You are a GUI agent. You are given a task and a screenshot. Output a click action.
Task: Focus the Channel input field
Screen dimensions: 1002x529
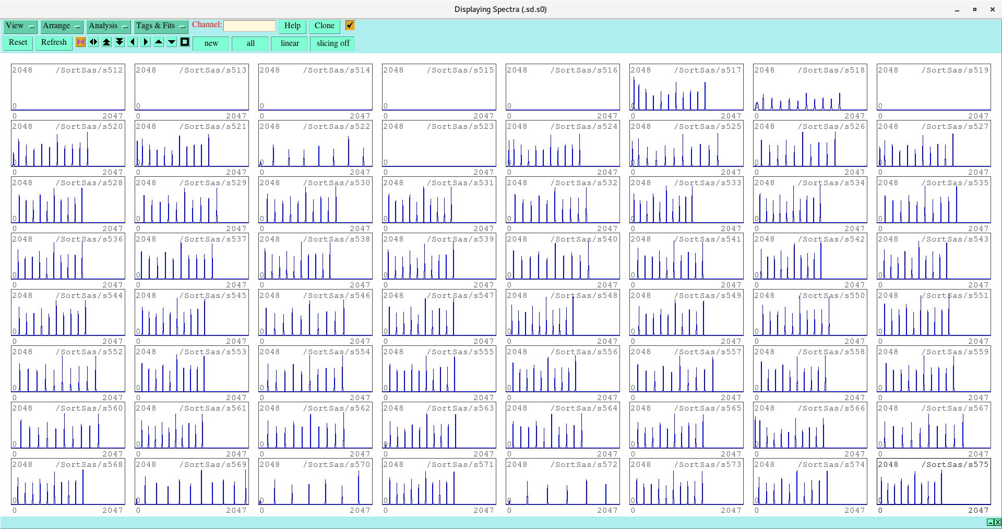pos(249,26)
